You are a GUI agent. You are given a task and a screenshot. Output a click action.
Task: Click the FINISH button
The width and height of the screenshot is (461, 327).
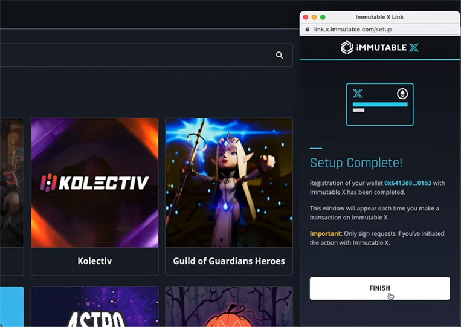tap(379, 288)
